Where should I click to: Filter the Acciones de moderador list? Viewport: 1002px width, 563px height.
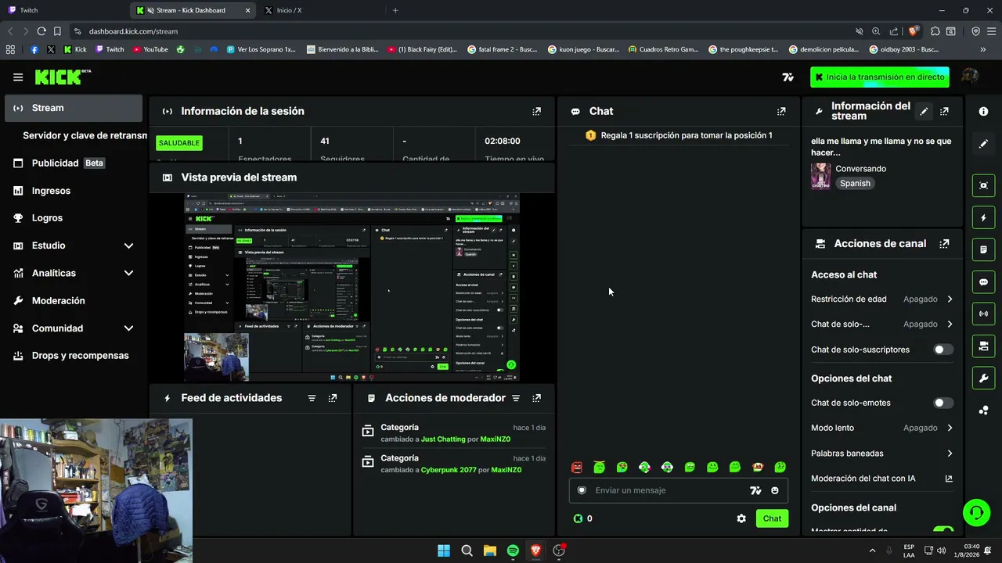tap(516, 398)
